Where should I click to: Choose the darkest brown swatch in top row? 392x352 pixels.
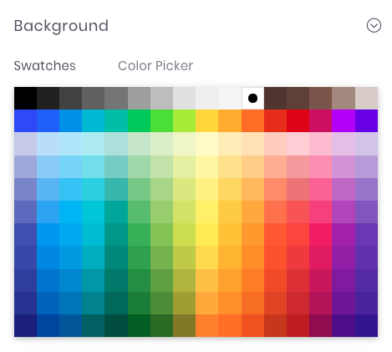pyautogui.click(x=275, y=98)
